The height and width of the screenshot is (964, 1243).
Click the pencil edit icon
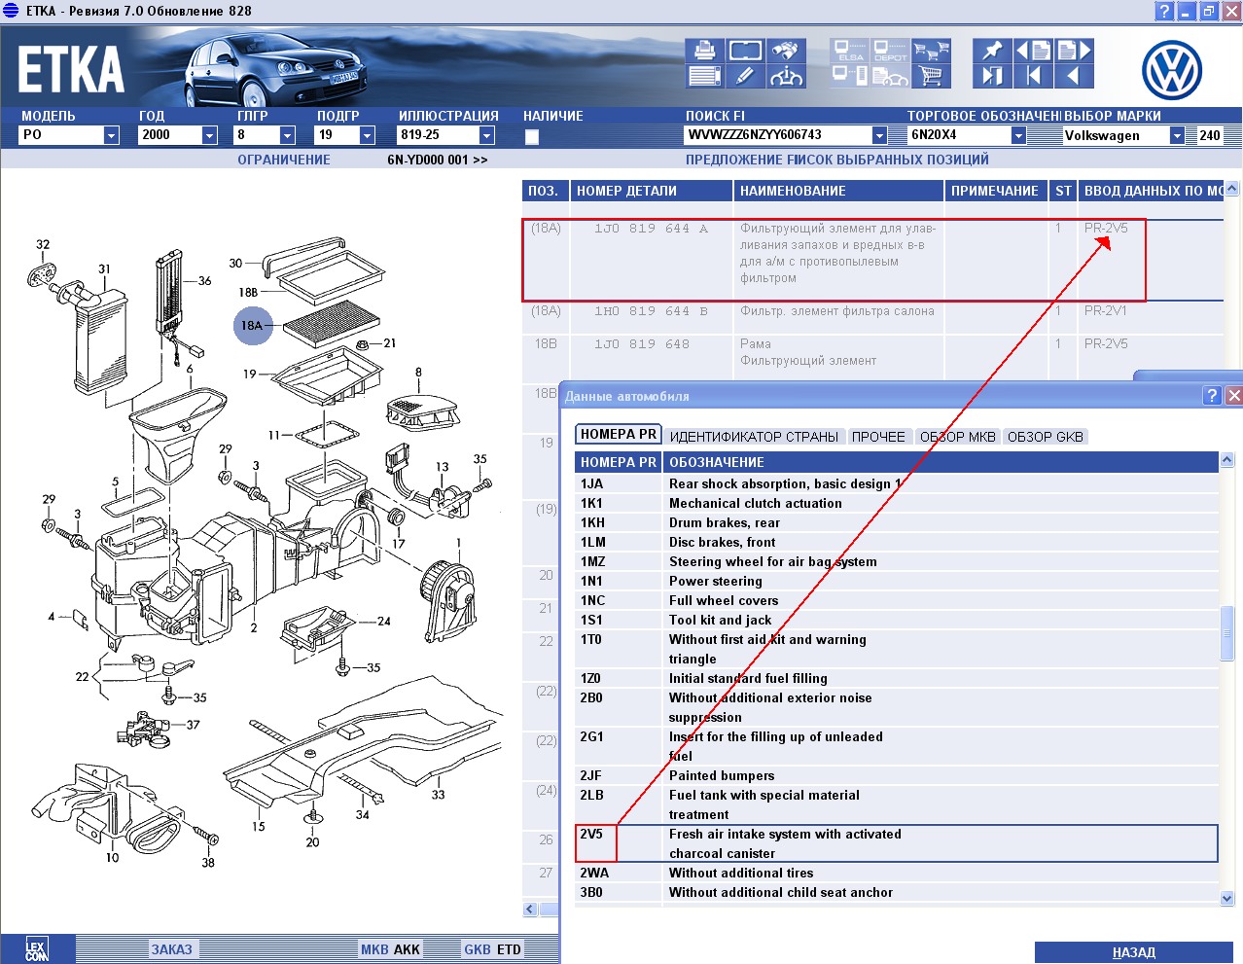pos(744,76)
